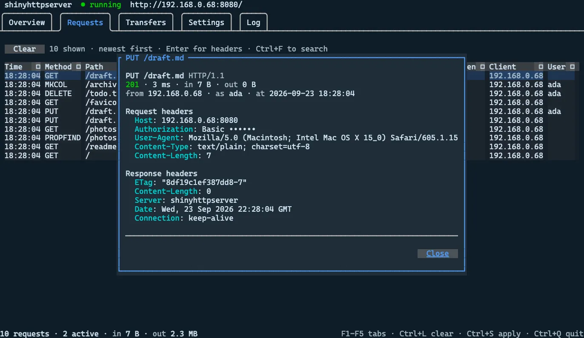
Task: Click the "Ctrl+L clear" hint in the status bar
Action: [426, 334]
